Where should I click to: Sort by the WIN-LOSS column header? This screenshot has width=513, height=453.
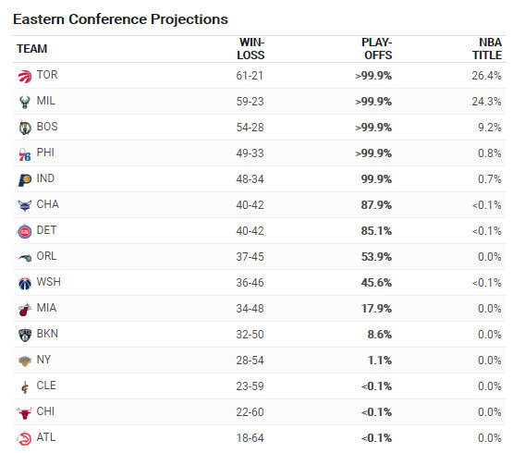pos(250,49)
